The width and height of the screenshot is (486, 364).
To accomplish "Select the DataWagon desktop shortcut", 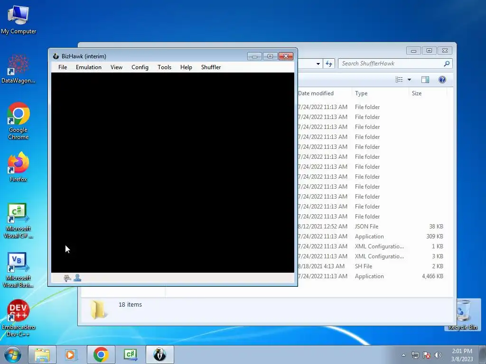I will [x=19, y=69].
